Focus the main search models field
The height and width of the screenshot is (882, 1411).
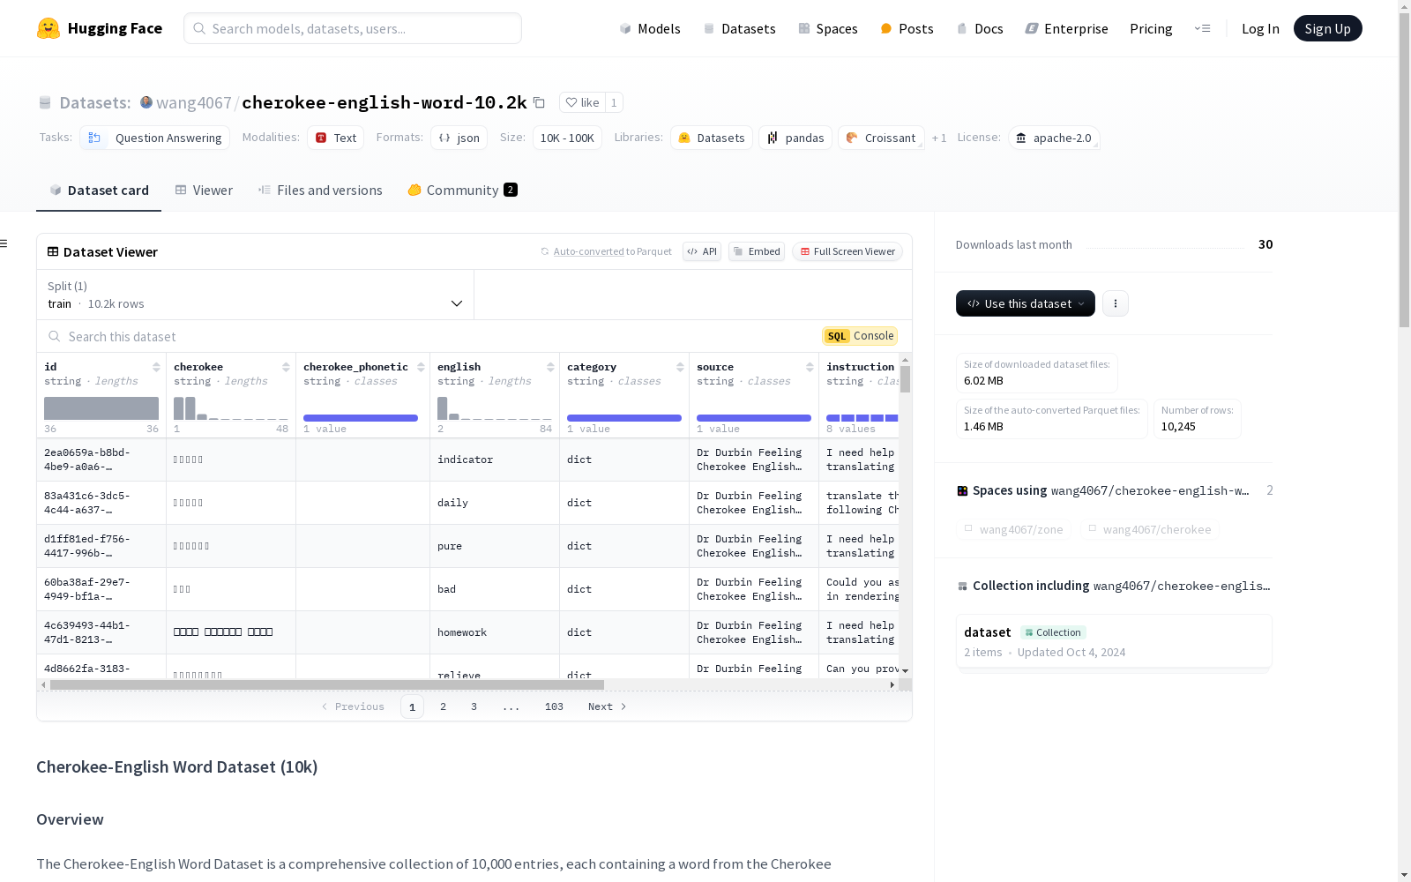pyautogui.click(x=353, y=28)
